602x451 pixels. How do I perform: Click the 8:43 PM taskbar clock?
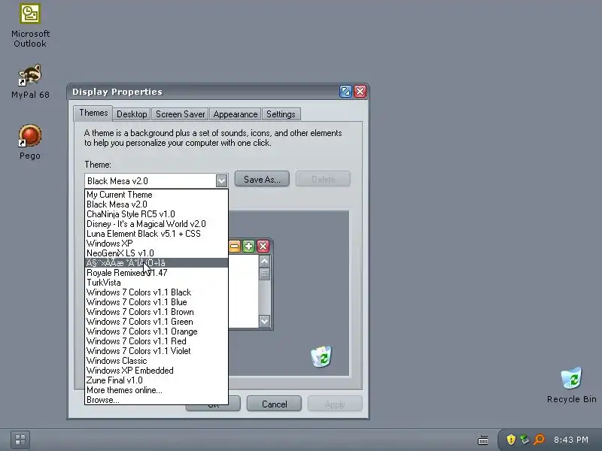[571, 440]
